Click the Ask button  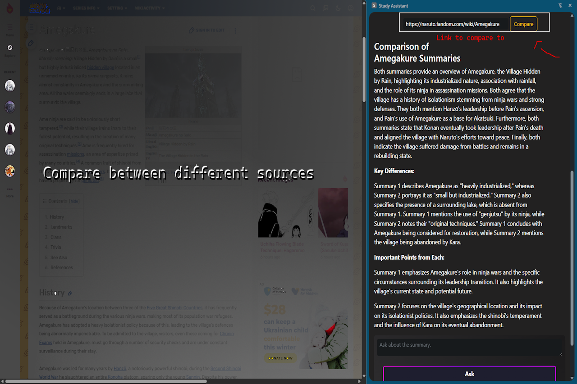click(x=469, y=374)
